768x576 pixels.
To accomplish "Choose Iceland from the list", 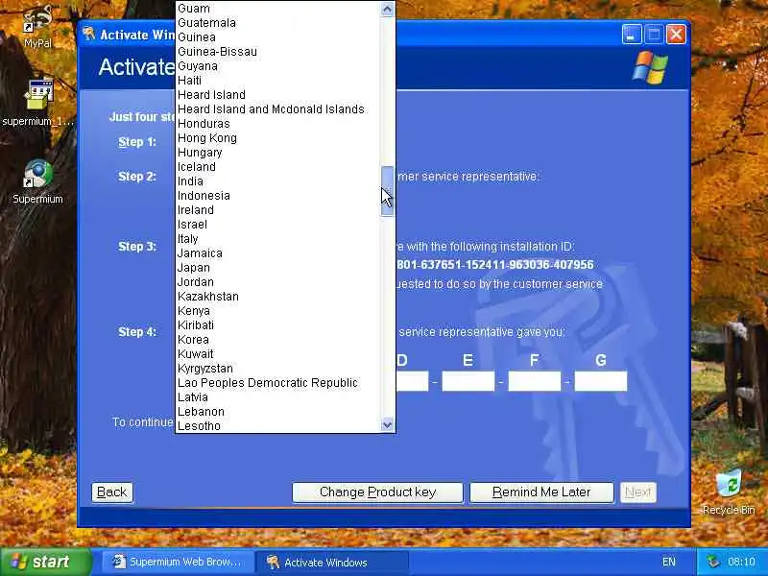I will coord(278,167).
